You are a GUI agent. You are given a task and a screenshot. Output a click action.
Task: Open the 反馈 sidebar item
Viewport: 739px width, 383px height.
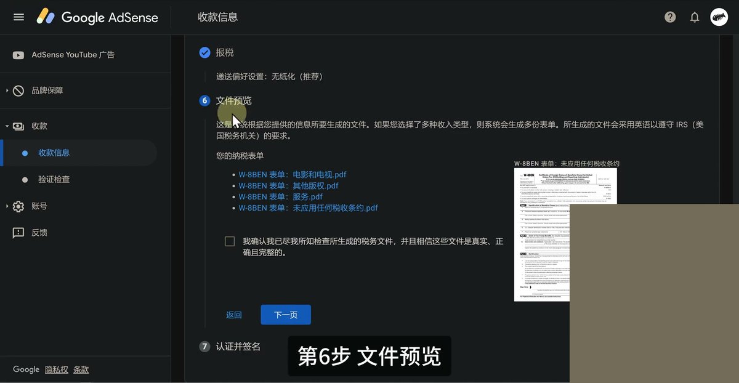pos(39,233)
